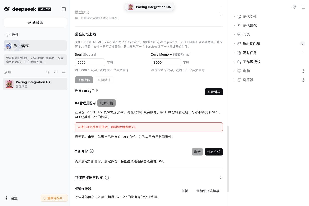Open the 配置引导 setup guide
This screenshot has width=309, height=206.
tap(214, 92)
